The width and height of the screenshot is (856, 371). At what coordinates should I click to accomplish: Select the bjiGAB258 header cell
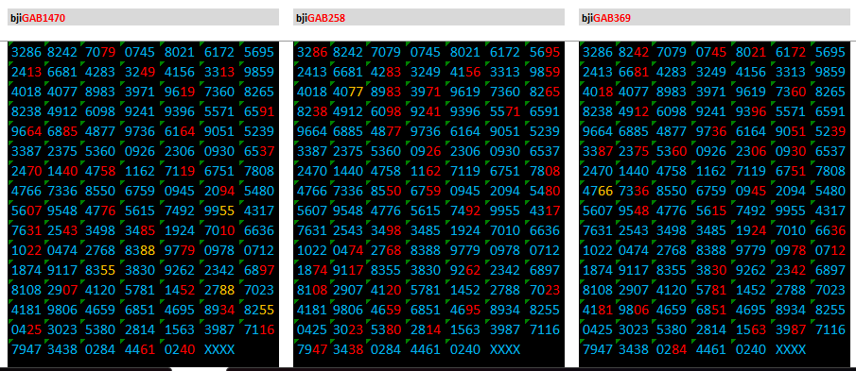pyautogui.click(x=428, y=17)
